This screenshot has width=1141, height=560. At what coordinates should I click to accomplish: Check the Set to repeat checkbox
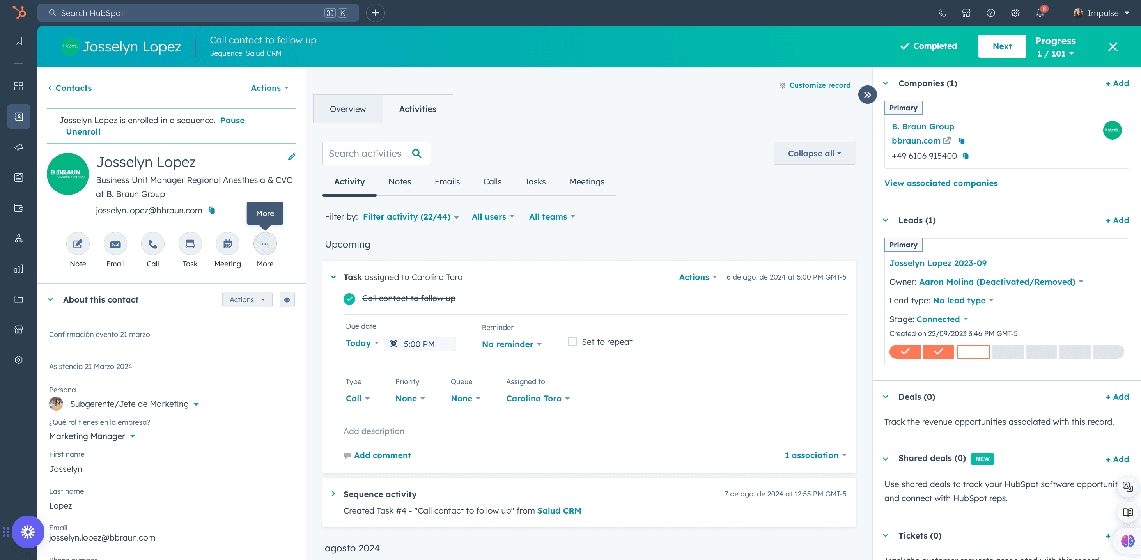tap(572, 341)
